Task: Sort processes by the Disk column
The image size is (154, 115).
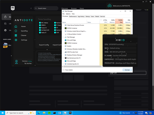Action: [119, 21]
